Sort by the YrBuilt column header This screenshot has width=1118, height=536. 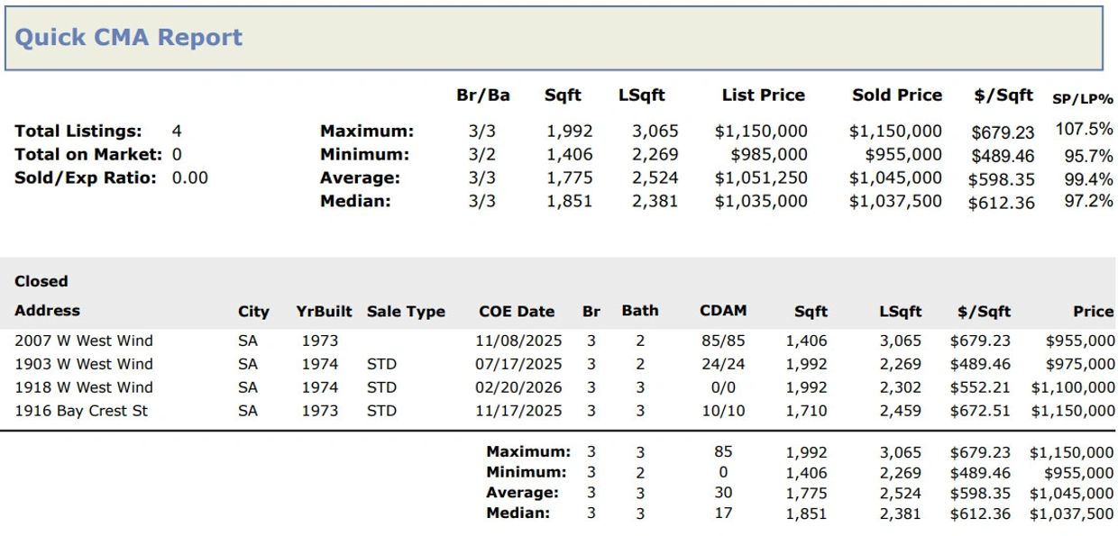[324, 312]
